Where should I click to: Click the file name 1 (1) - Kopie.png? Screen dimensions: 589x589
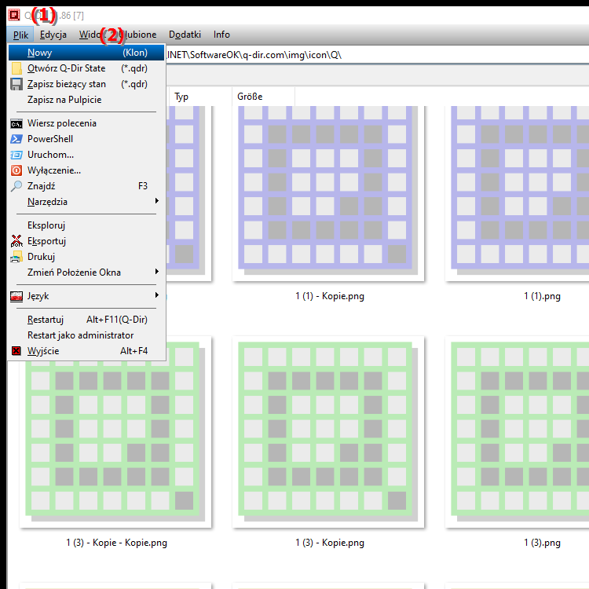(x=330, y=296)
